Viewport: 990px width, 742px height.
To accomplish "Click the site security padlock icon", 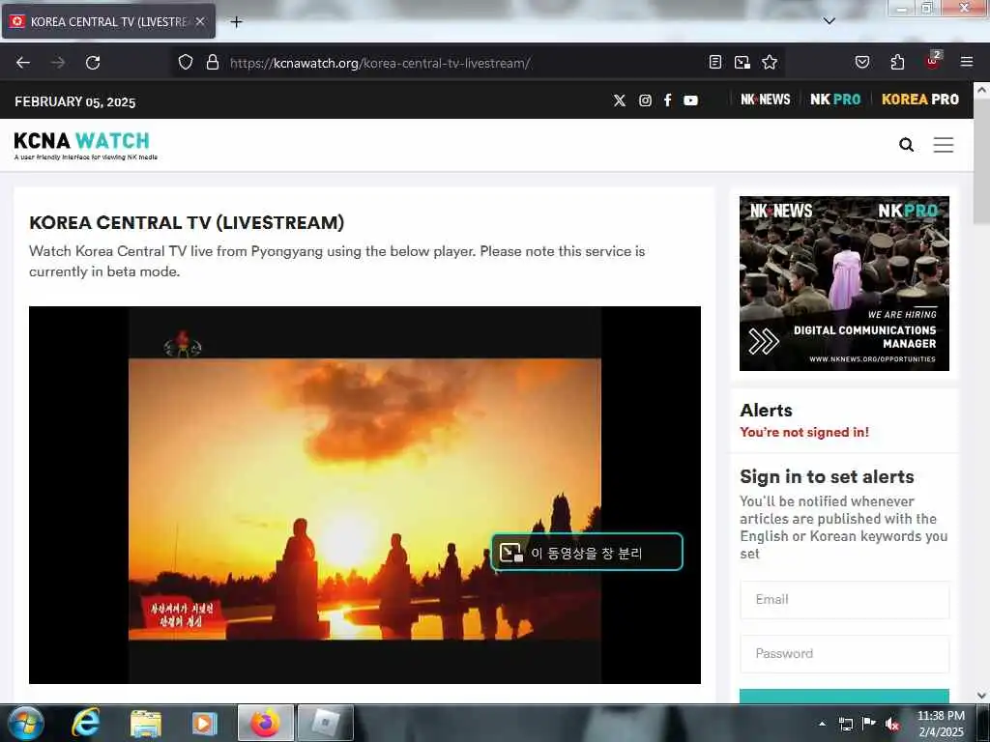I will click(213, 63).
